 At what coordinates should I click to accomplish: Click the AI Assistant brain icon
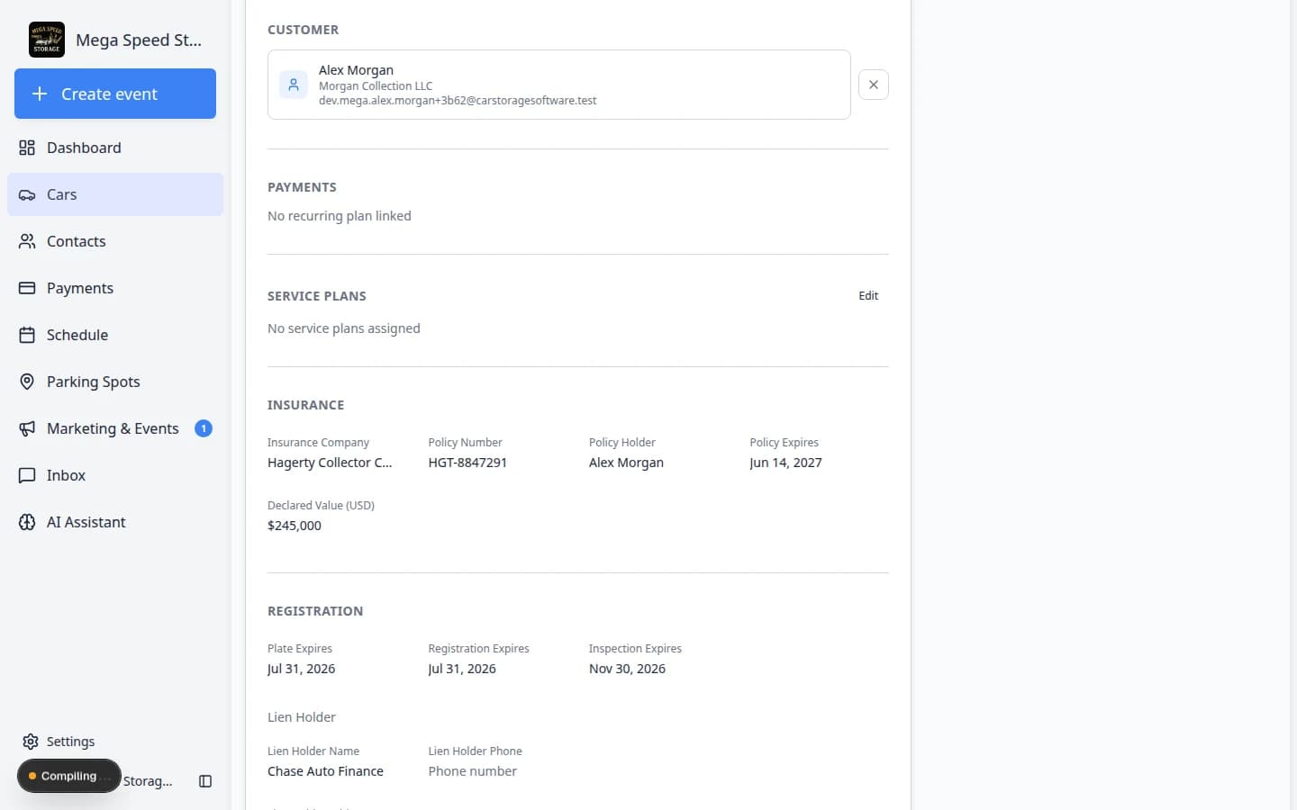[x=27, y=522]
